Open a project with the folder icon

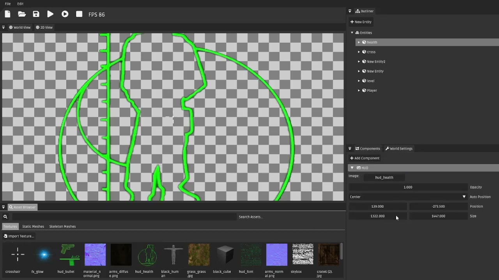pos(22,14)
